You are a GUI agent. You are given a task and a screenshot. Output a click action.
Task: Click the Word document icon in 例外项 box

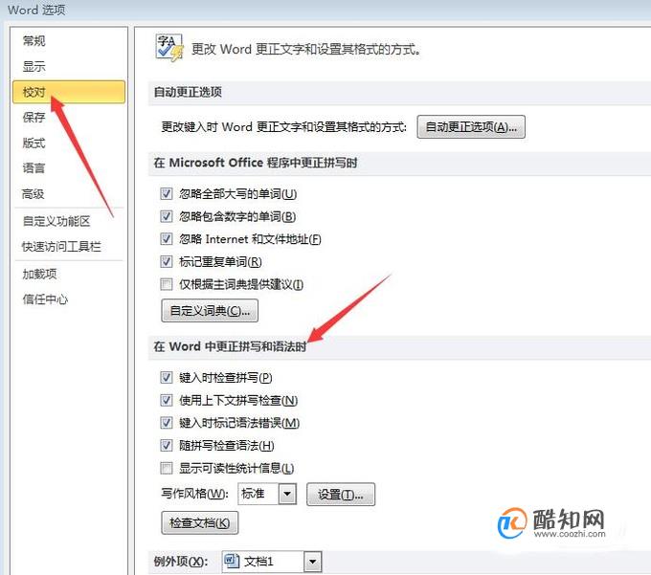point(232,562)
